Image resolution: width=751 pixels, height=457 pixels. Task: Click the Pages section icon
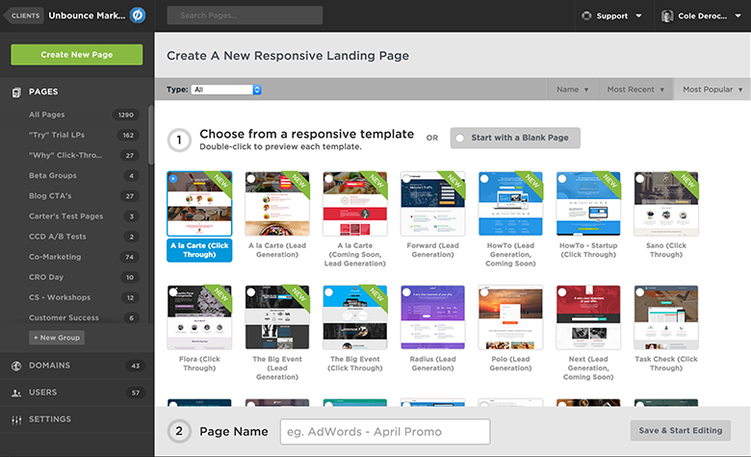pyautogui.click(x=17, y=92)
